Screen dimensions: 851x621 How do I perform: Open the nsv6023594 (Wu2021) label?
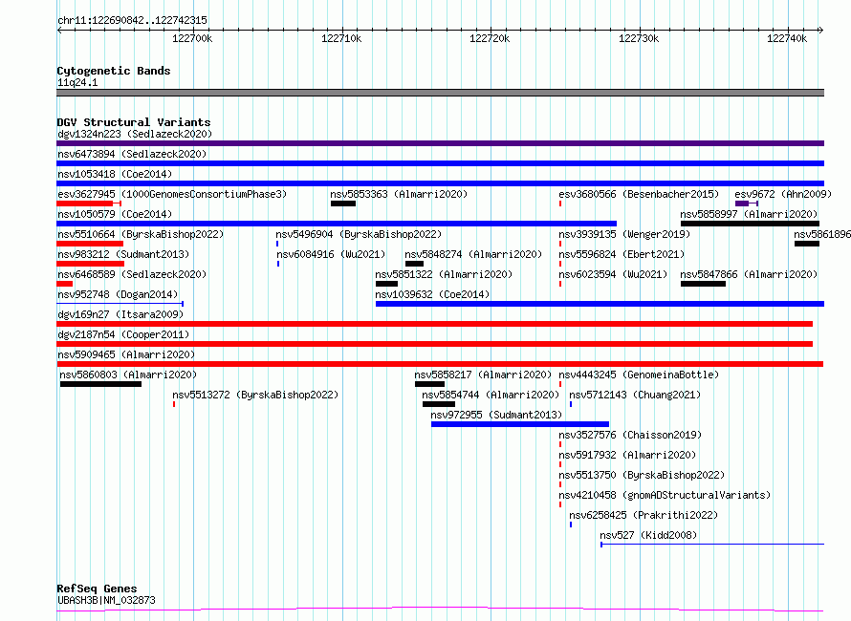coord(613,274)
